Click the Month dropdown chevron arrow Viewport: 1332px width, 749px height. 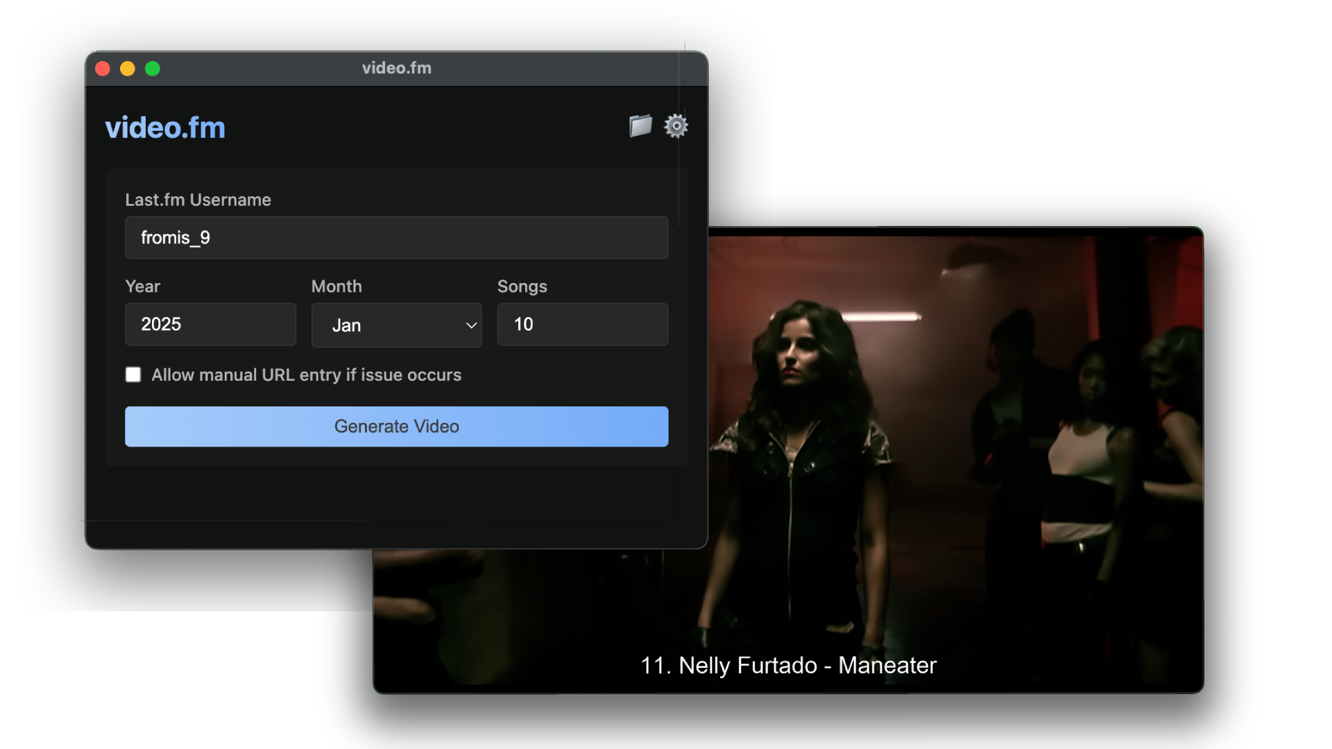point(470,325)
